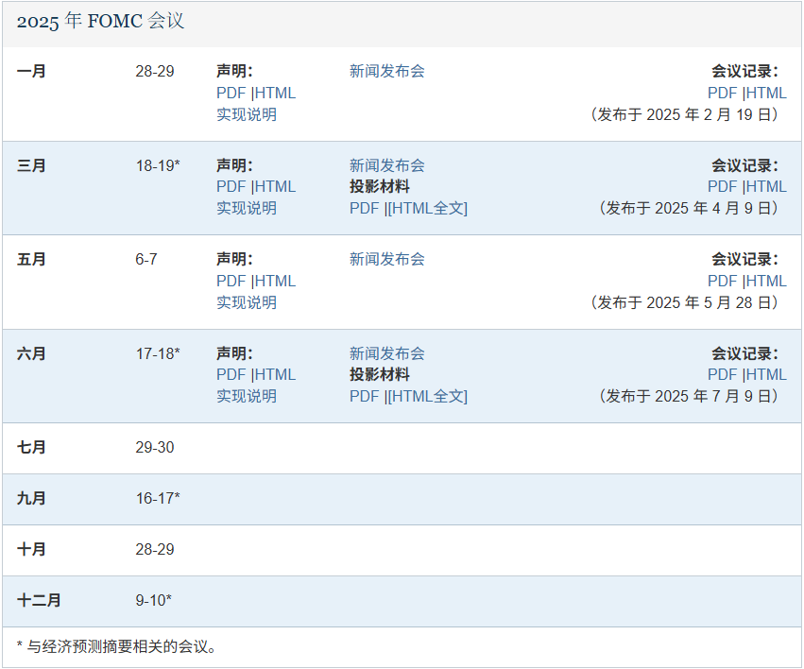Open the May statement HTML link

[x=275, y=281]
